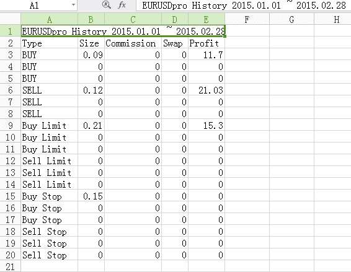Select row 1 header

click(11, 31)
